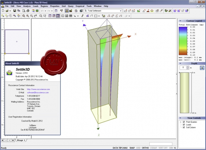Click the Zoom In magnifier icon
The width and height of the screenshot is (206, 150).
point(27,16)
